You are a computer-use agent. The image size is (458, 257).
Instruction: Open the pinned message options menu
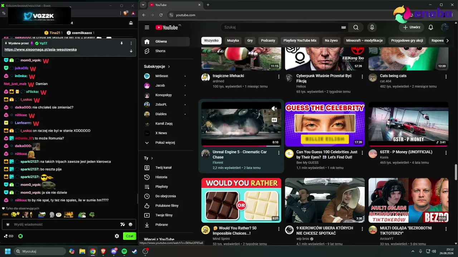[x=131, y=43]
